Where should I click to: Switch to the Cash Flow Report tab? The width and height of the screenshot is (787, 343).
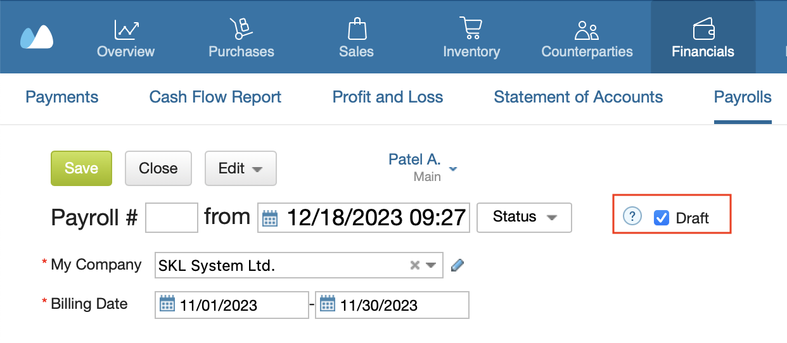(215, 97)
